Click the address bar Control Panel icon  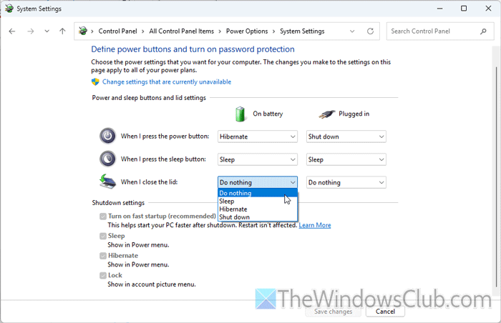(x=83, y=31)
